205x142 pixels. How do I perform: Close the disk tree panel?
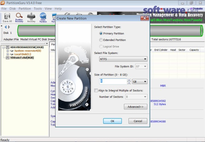pyautogui.click(x=47, y=43)
